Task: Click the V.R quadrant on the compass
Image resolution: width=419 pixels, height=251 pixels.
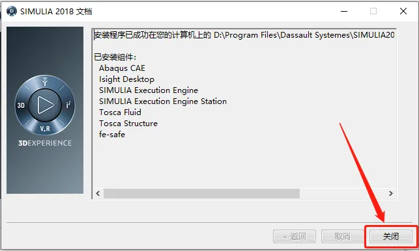Action: pyautogui.click(x=45, y=129)
